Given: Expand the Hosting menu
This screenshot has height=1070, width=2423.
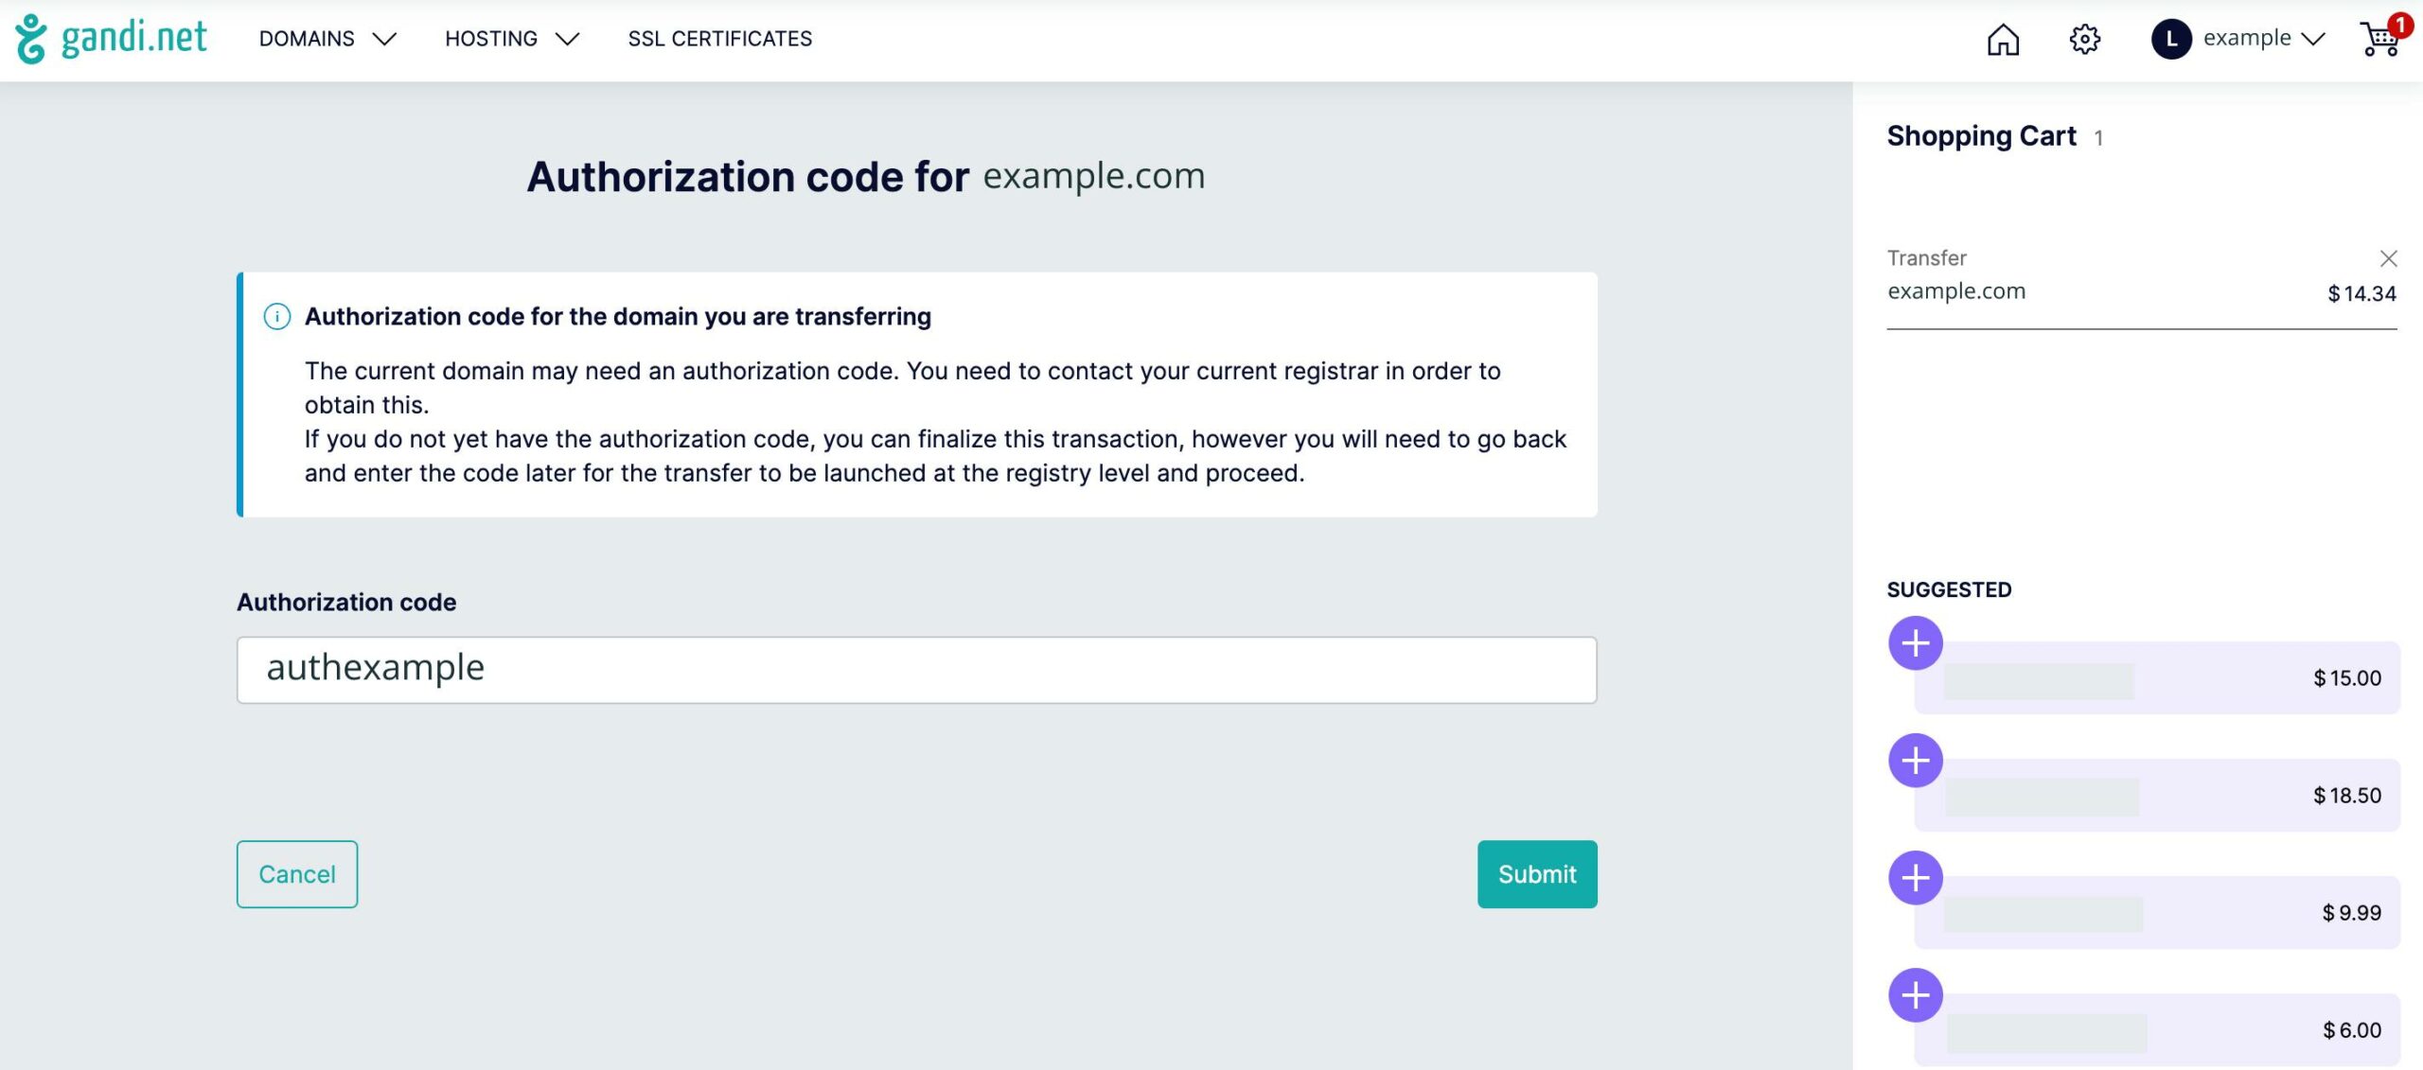Looking at the screenshot, I should click(512, 39).
